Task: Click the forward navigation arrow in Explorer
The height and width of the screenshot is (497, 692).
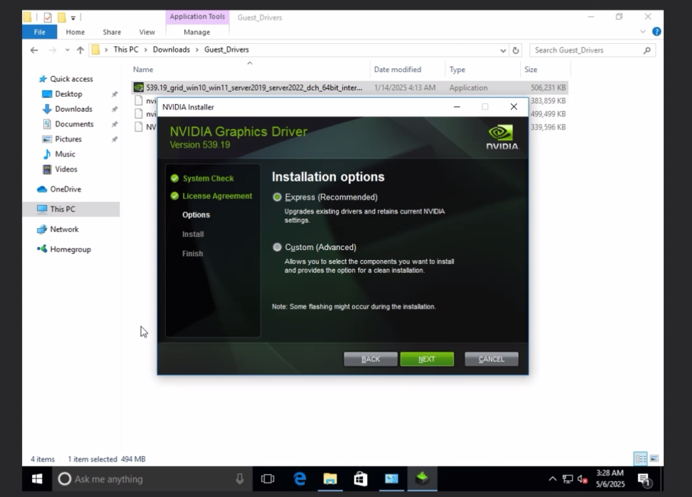Action: (52, 50)
